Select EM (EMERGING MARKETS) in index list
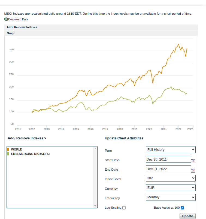The width and height of the screenshot is (206, 219). 30,154
